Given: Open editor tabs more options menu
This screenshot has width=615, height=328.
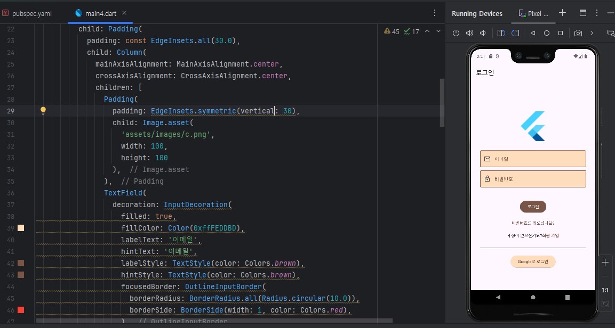Looking at the screenshot, I should [x=435, y=13].
